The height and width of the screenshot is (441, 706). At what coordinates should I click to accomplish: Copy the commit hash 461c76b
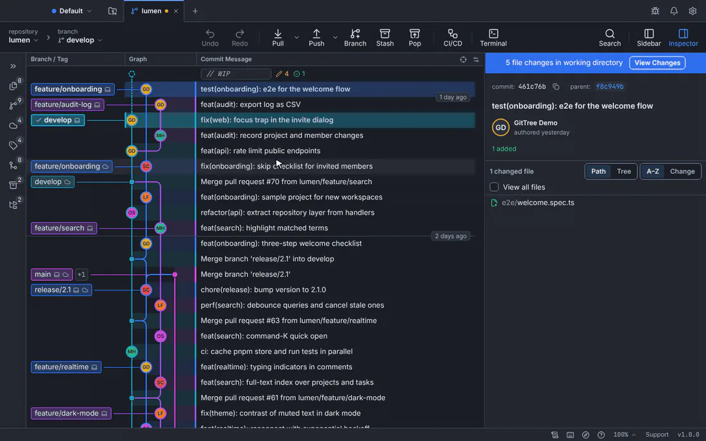coord(556,87)
